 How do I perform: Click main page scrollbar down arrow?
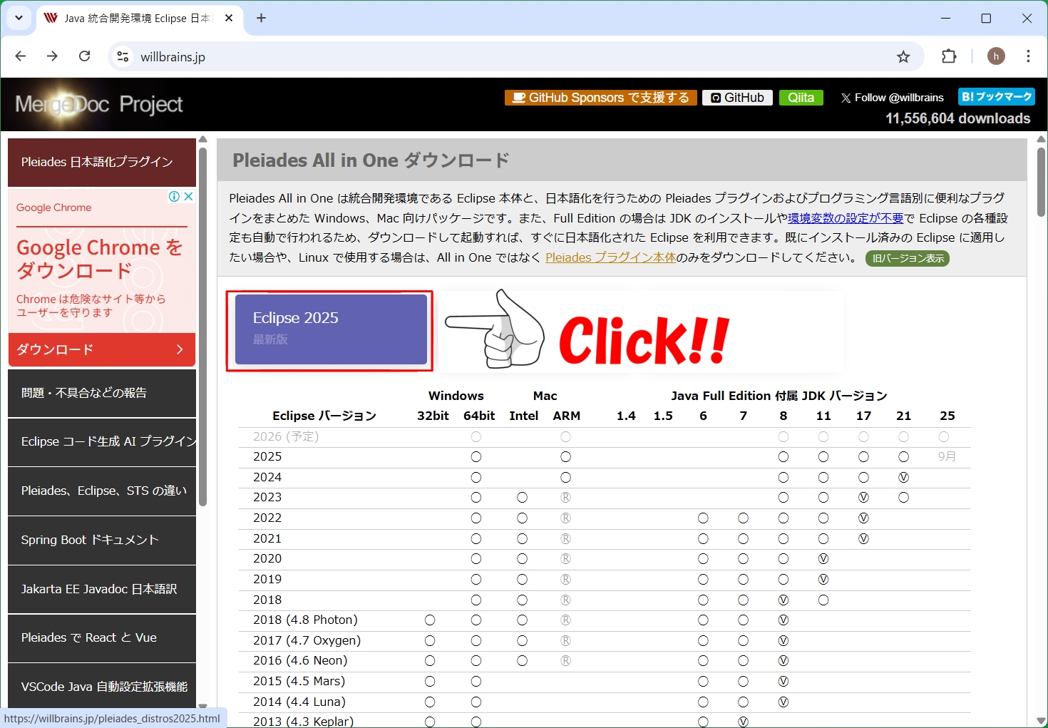(1041, 721)
